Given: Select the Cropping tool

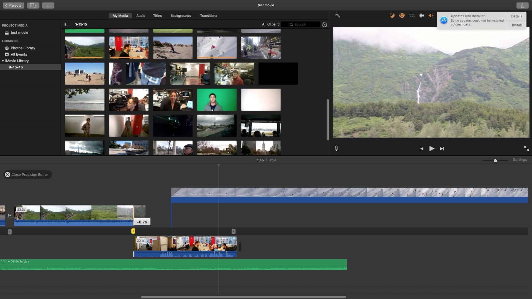Looking at the screenshot, I should pos(411,16).
